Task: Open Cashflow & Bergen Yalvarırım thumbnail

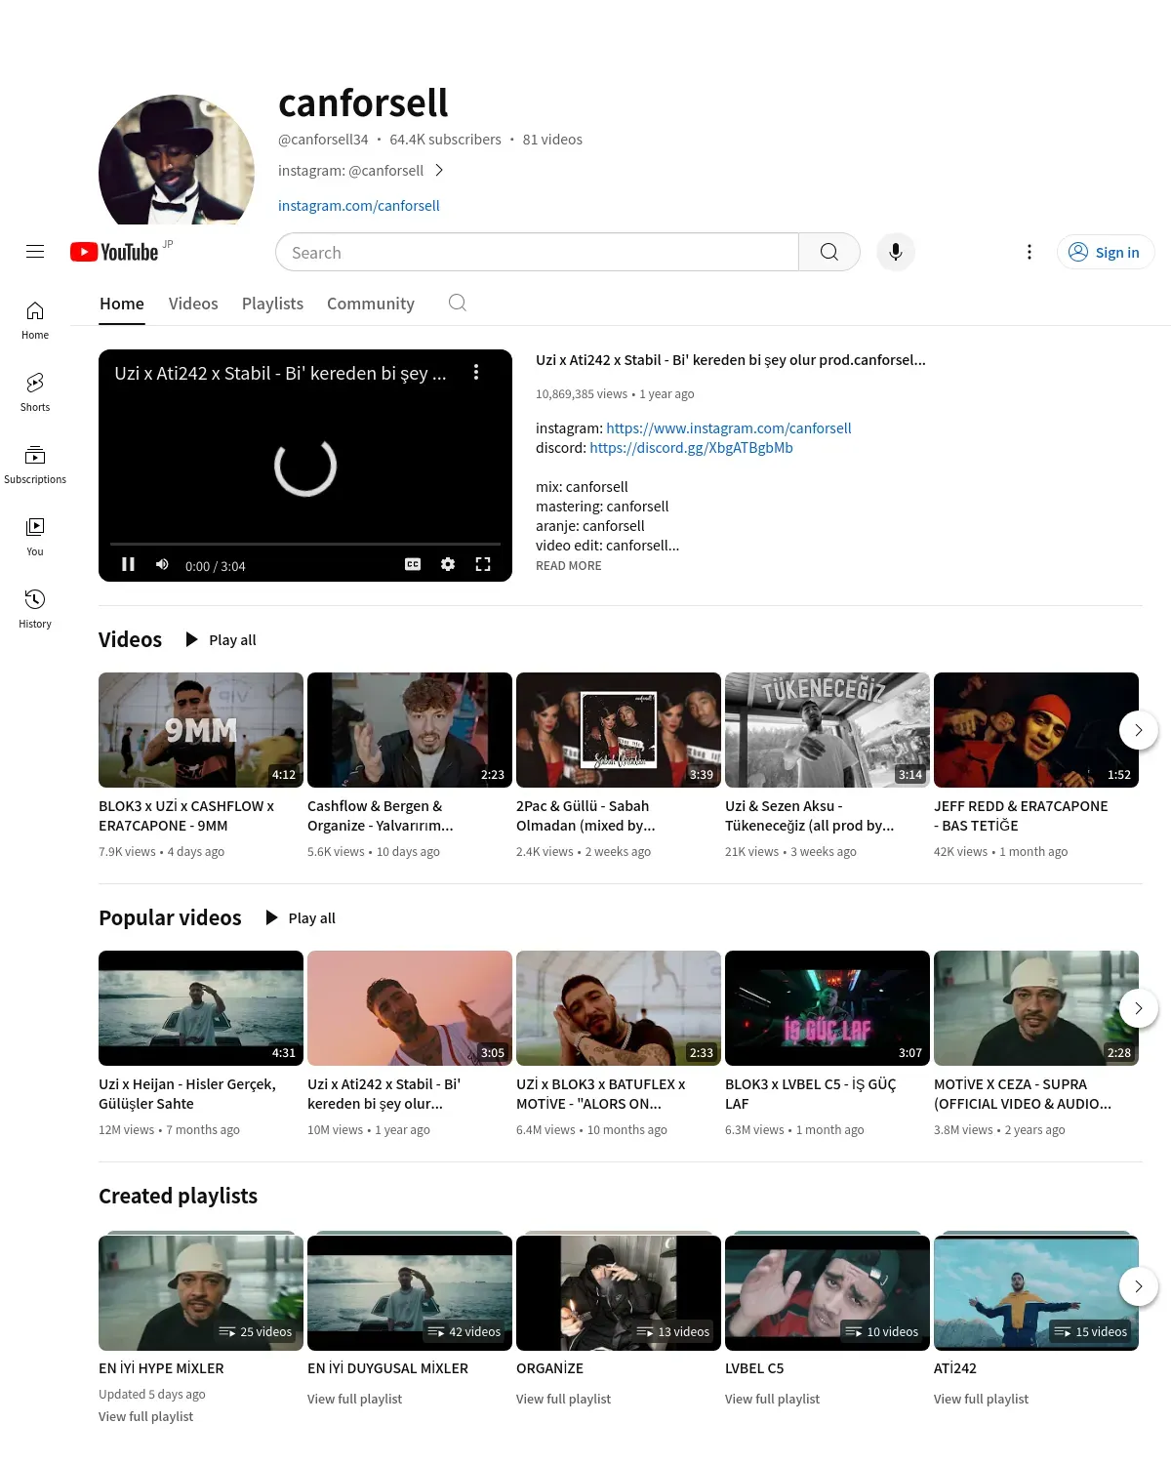Action: click(x=410, y=730)
